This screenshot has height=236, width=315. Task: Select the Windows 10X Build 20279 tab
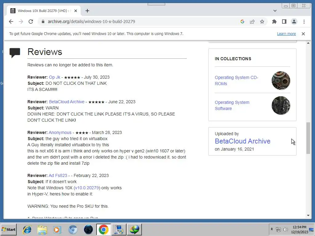tap(44, 11)
